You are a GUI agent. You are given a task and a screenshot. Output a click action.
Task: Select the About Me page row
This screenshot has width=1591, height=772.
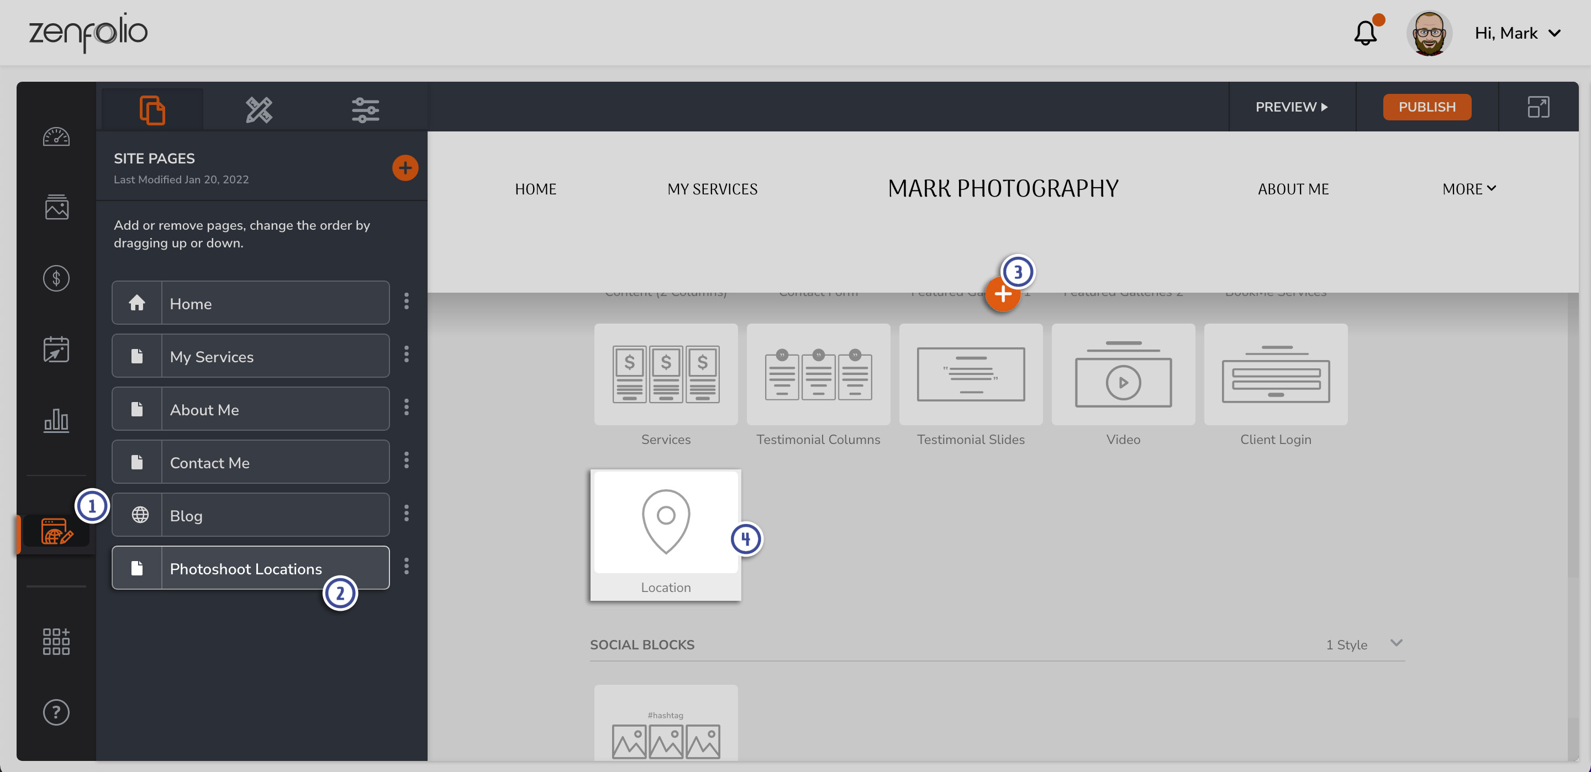[251, 409]
